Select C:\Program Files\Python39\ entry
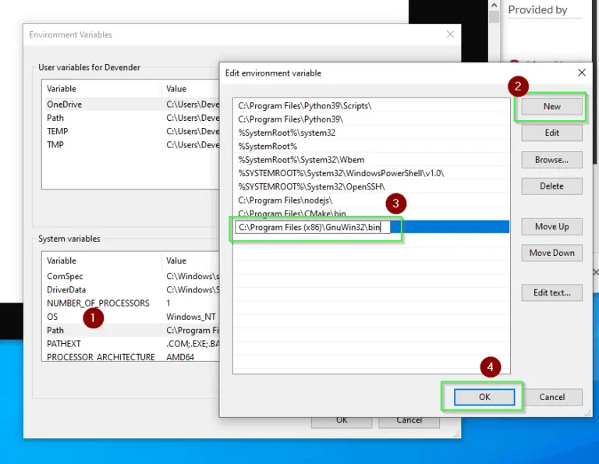Screen dimensions: 599x464 click(371, 119)
